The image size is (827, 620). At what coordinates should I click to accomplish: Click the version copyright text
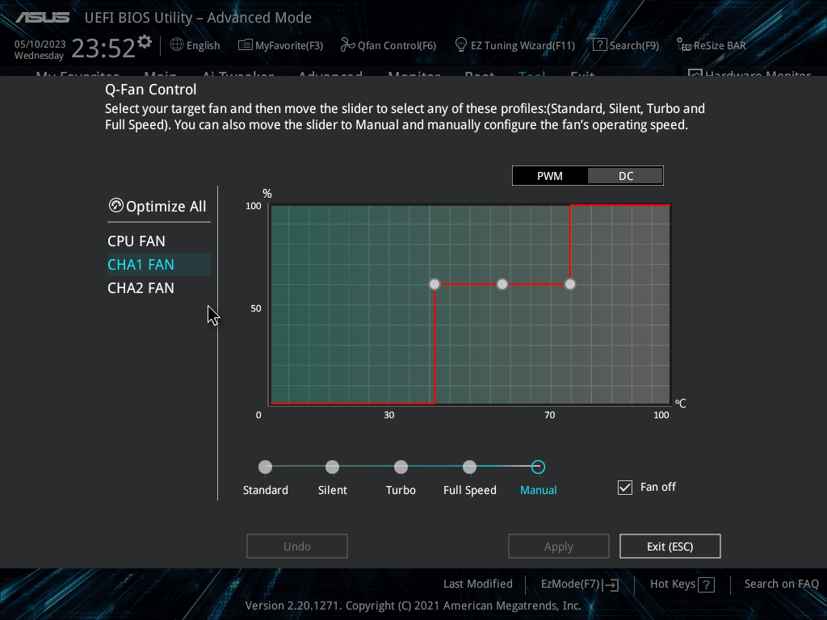(x=413, y=605)
